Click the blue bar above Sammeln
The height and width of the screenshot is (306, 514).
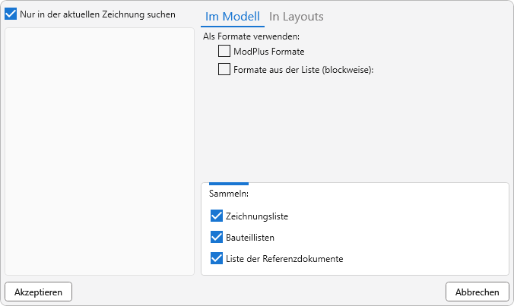click(228, 184)
